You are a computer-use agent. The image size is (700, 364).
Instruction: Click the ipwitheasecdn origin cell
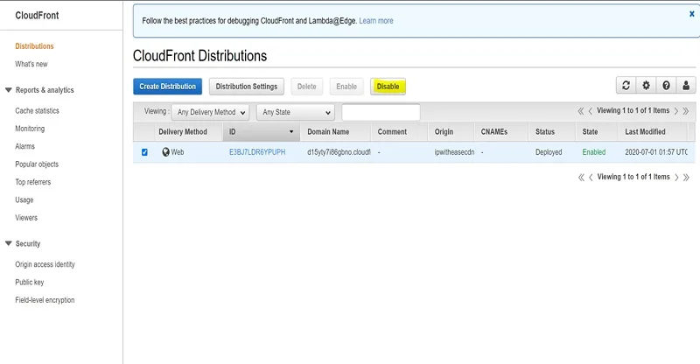[454, 152]
